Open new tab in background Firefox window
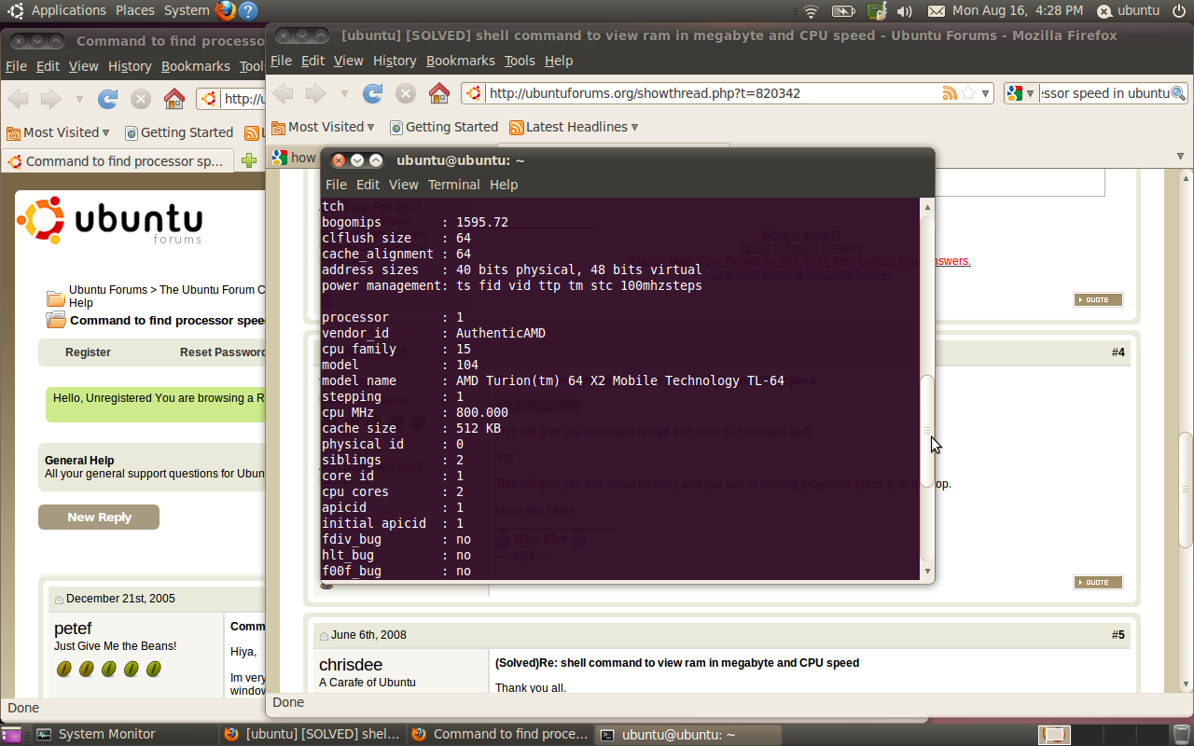The image size is (1194, 746). pos(248,160)
